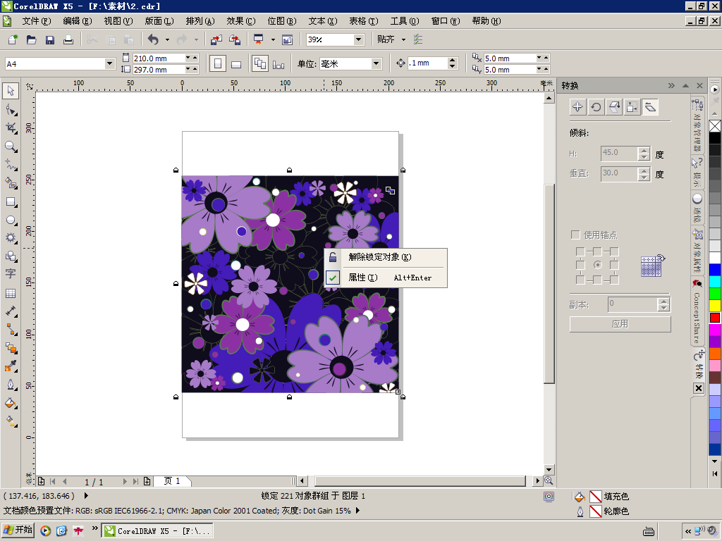Select the Shape edit tool

tap(11, 109)
